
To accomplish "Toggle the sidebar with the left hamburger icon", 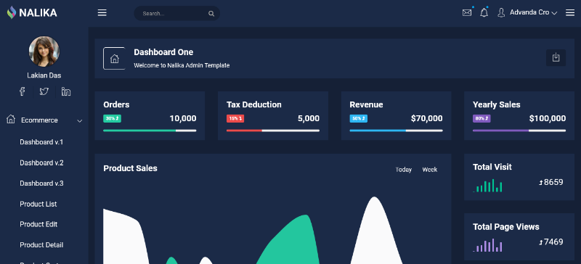I will pyautogui.click(x=102, y=13).
